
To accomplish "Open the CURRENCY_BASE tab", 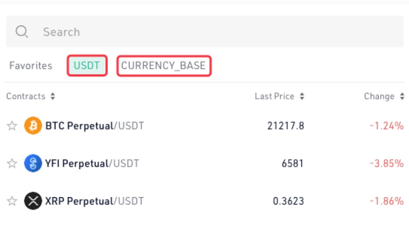I will 164,65.
